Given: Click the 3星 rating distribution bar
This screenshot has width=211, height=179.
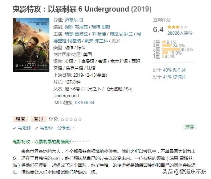Looking at the screenshot, I should (x=171, y=49).
